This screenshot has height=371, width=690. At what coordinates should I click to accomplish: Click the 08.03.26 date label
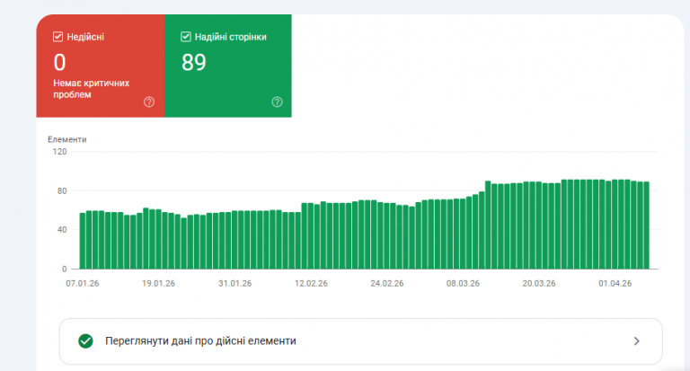click(x=463, y=284)
